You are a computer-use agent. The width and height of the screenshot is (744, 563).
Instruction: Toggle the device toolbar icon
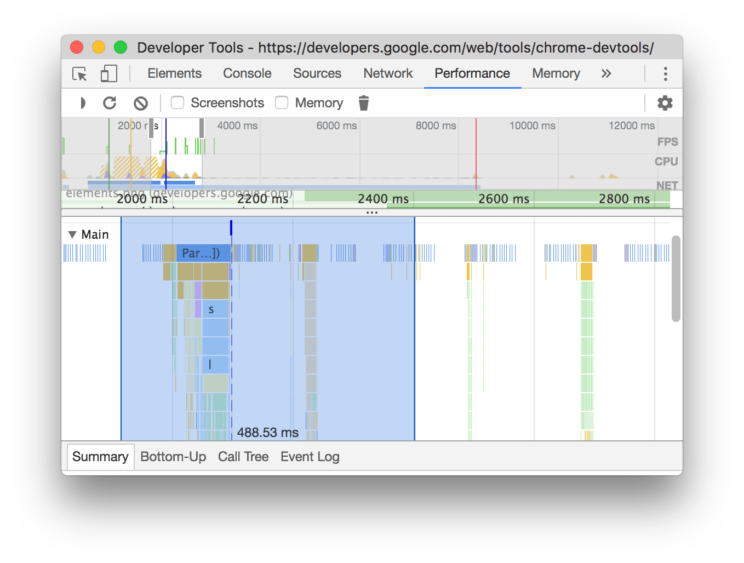108,73
